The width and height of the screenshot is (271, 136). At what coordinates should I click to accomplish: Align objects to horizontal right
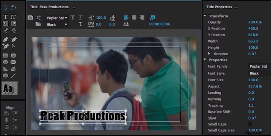click(x=6, y=127)
